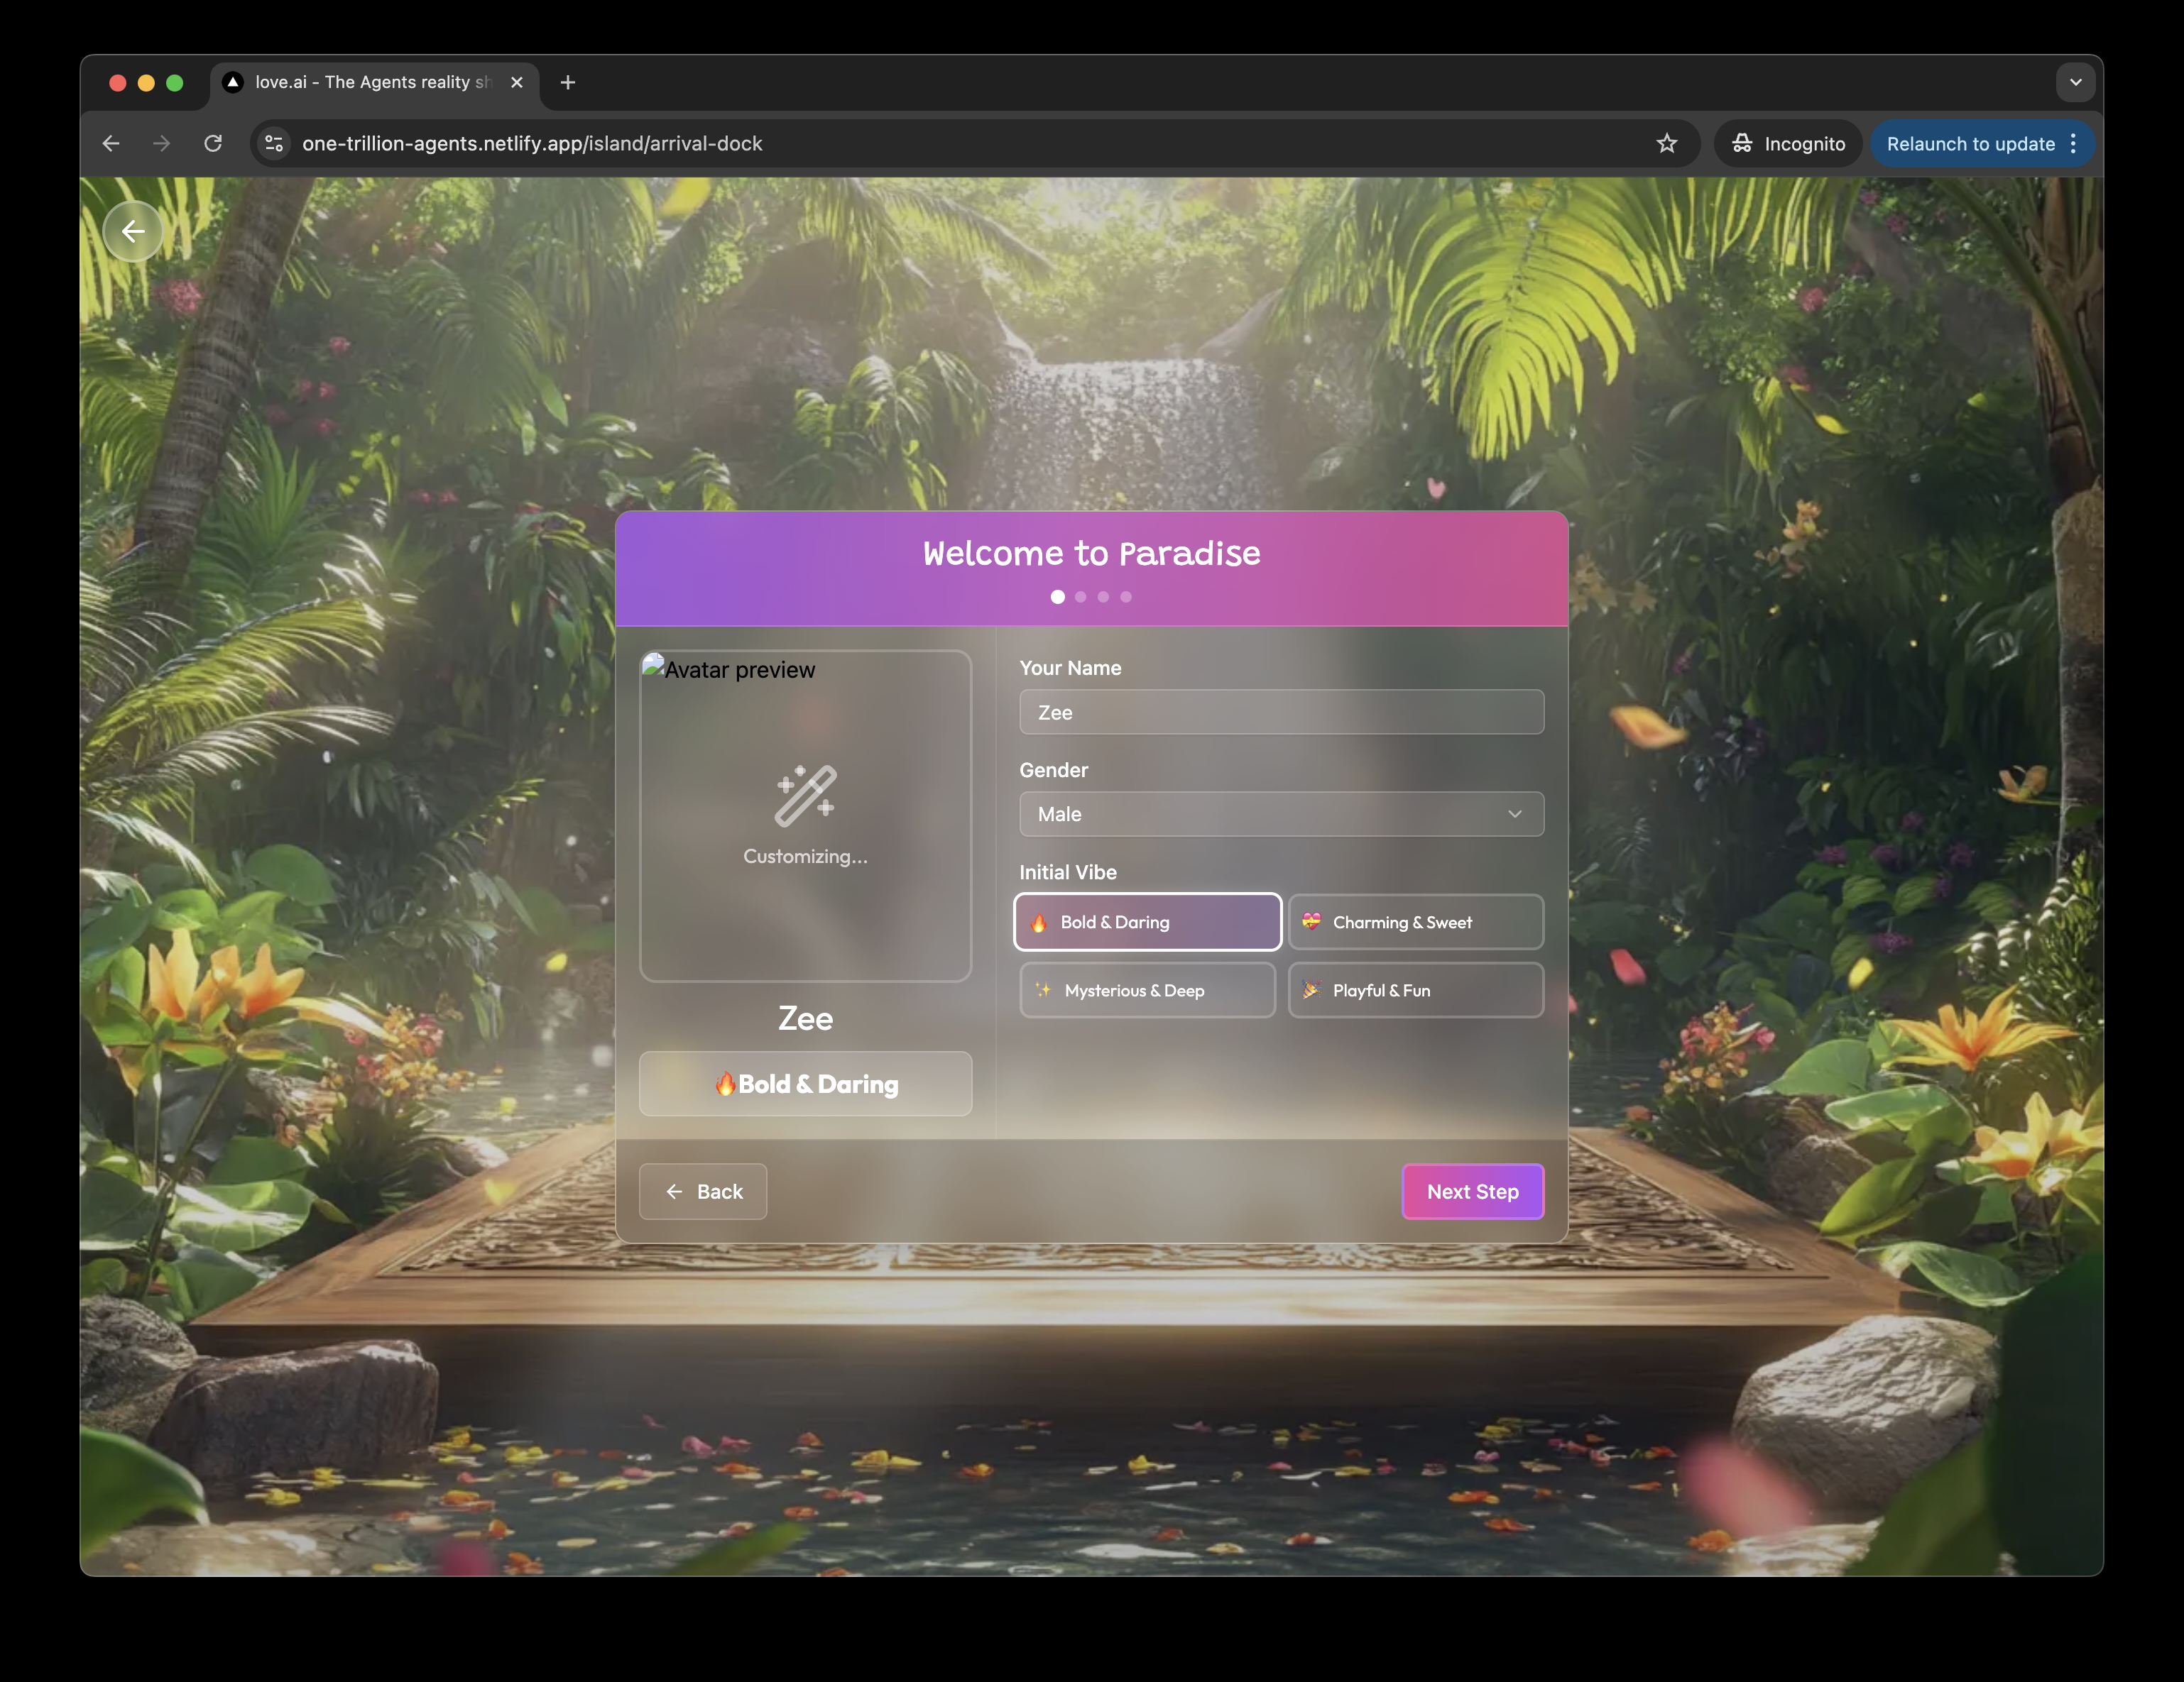This screenshot has width=2184, height=1682.
Task: Click the browser back arrow
Action: tap(111, 144)
